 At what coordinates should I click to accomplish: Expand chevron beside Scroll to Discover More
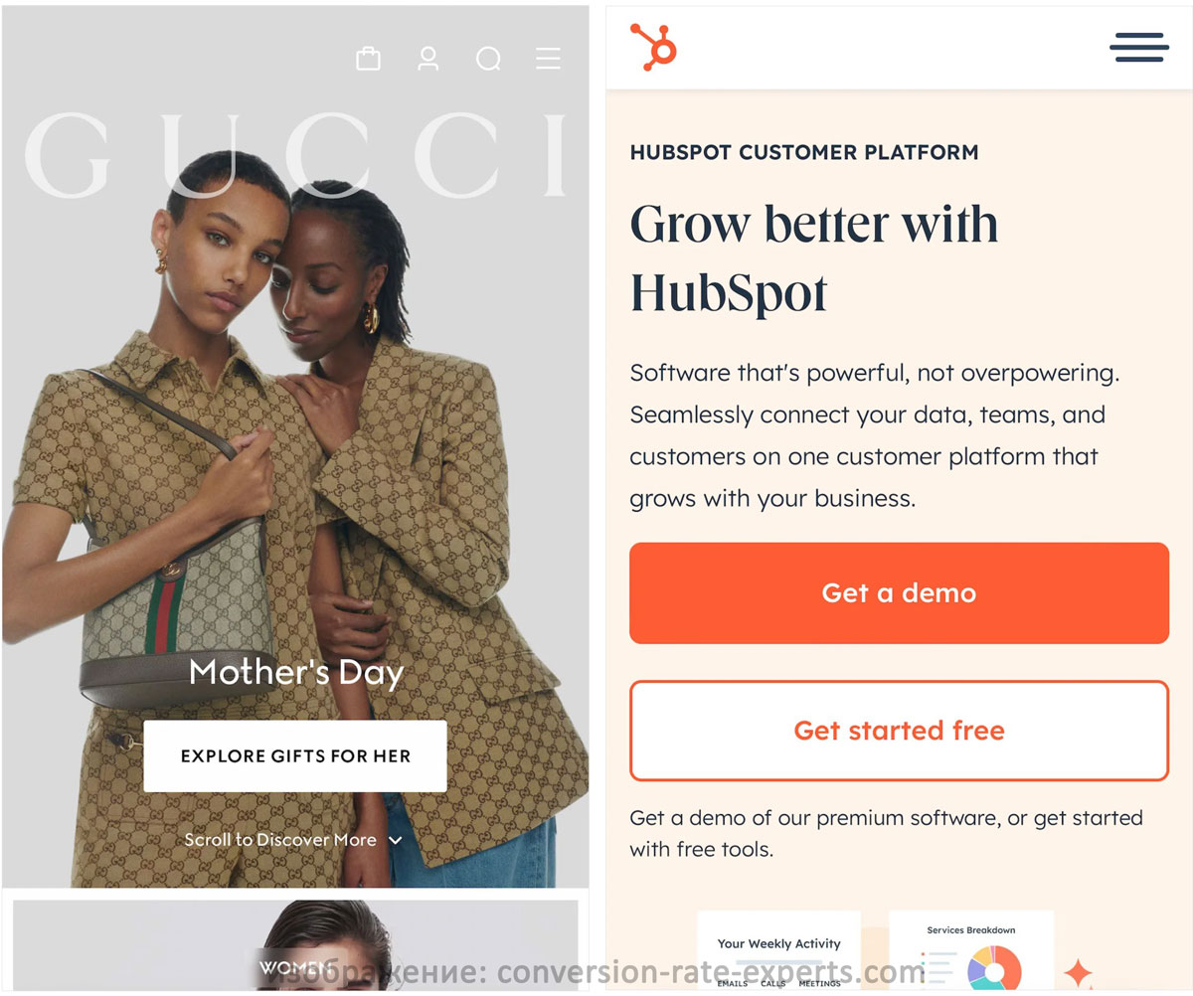[395, 841]
